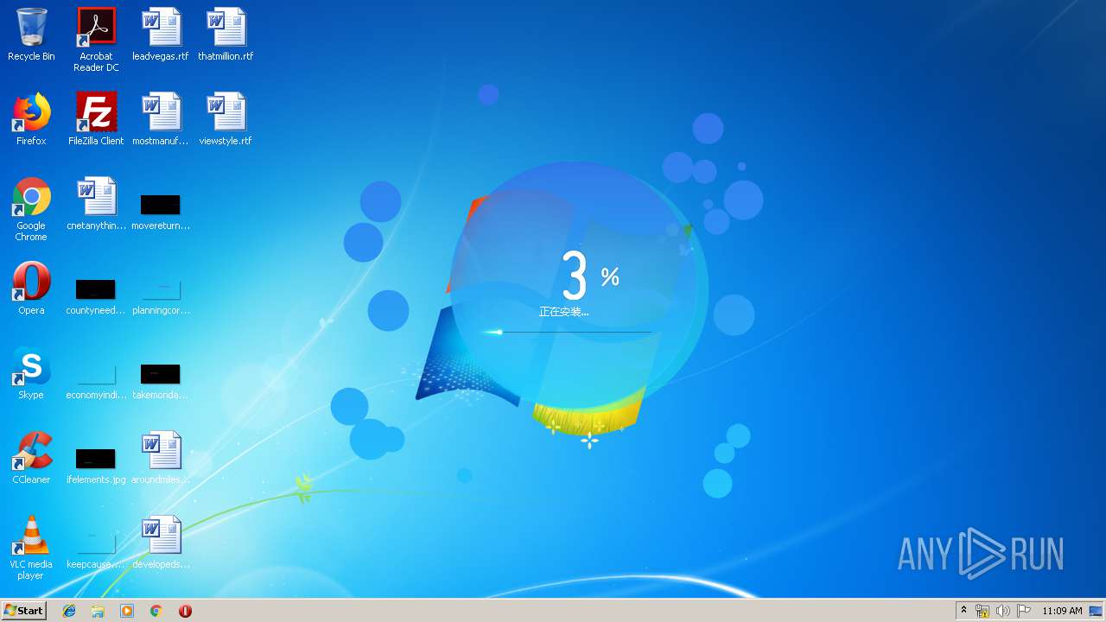Viewport: 1106px width, 622px height.
Task: Launch Skype desktop shortcut
Action: coord(31,373)
